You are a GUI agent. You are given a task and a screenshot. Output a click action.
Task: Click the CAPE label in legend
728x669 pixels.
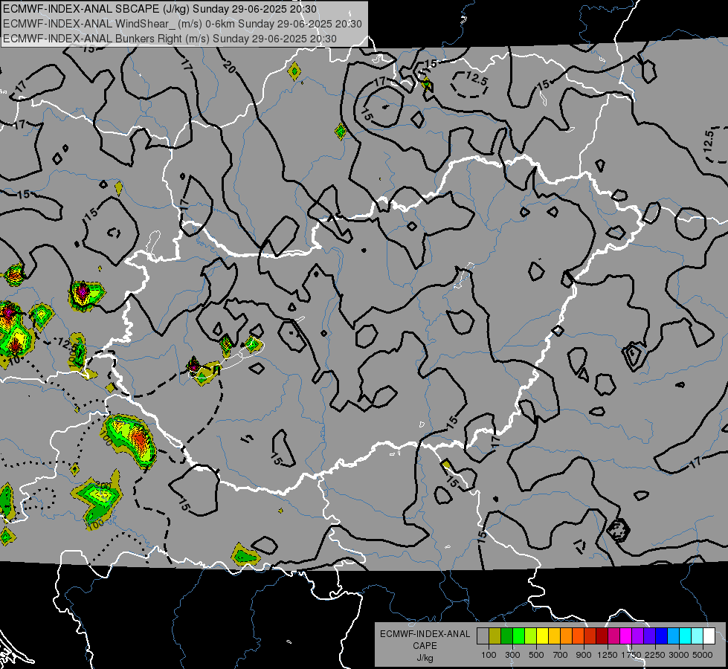(425, 646)
